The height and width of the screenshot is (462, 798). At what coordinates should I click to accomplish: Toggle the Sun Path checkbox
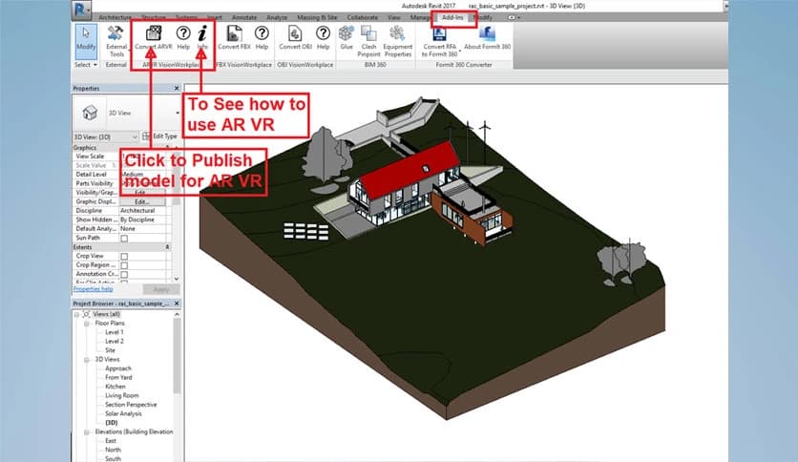124,238
